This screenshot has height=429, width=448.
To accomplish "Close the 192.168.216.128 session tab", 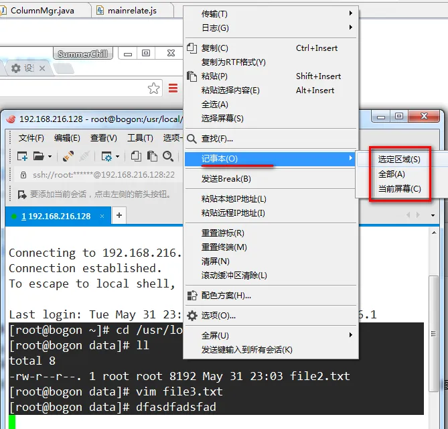I will pos(102,217).
